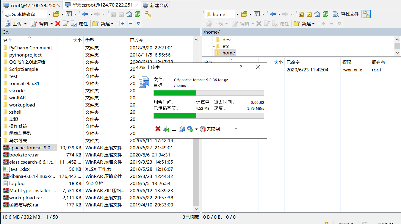Viewport: 401px width, 224px height.
Task: Sort local files by 类型 column
Action: click(106, 40)
